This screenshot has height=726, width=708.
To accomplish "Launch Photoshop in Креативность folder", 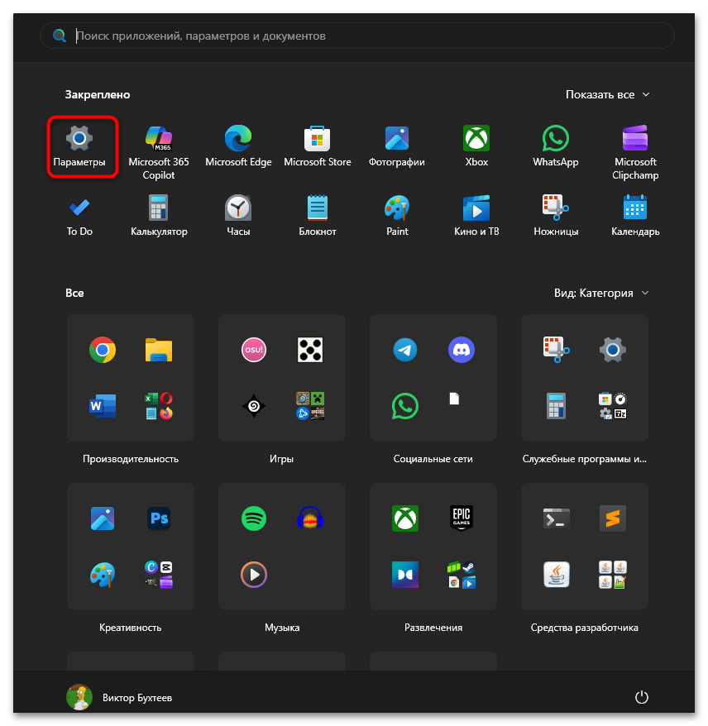I will (159, 518).
